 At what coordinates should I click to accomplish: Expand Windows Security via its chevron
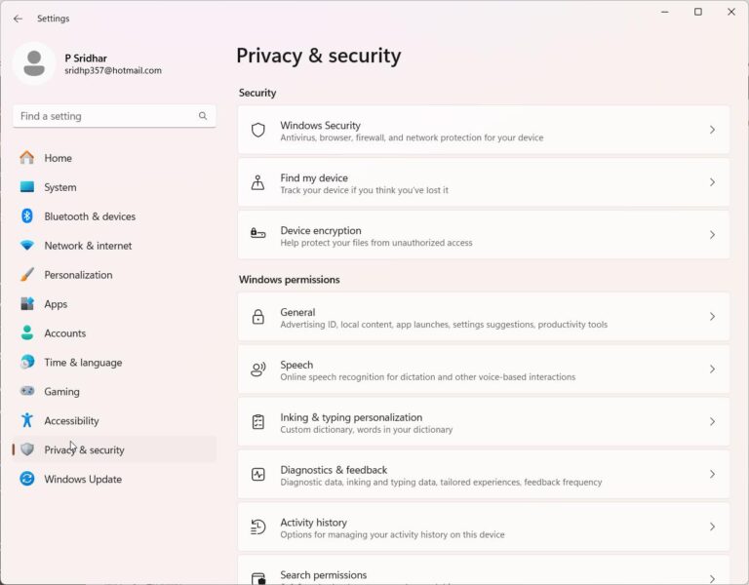pyautogui.click(x=712, y=130)
